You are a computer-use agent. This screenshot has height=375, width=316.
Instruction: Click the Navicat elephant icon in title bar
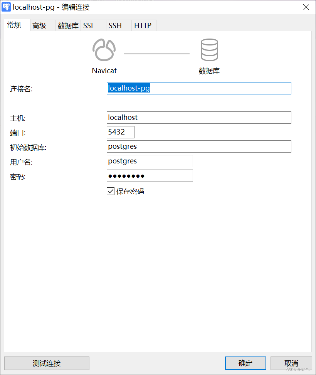click(x=6, y=7)
